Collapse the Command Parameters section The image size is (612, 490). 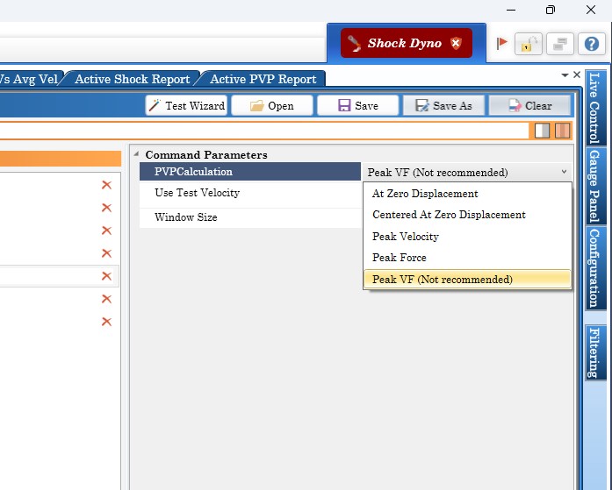(136, 154)
